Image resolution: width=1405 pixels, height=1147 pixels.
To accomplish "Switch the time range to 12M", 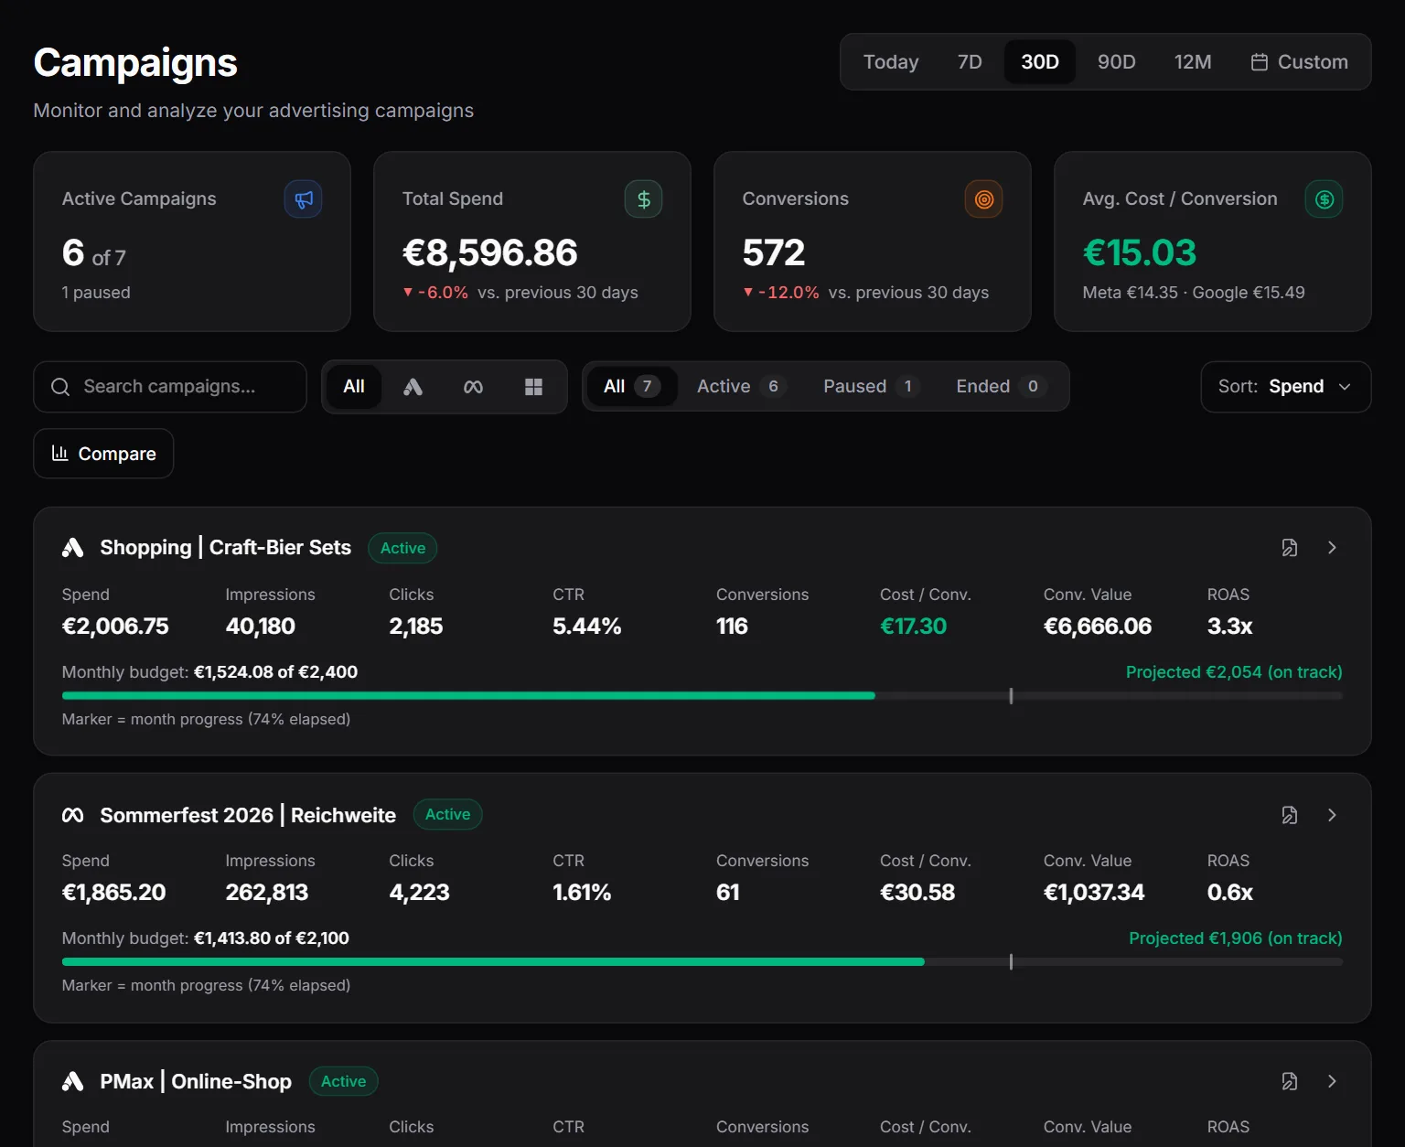I will [1193, 62].
